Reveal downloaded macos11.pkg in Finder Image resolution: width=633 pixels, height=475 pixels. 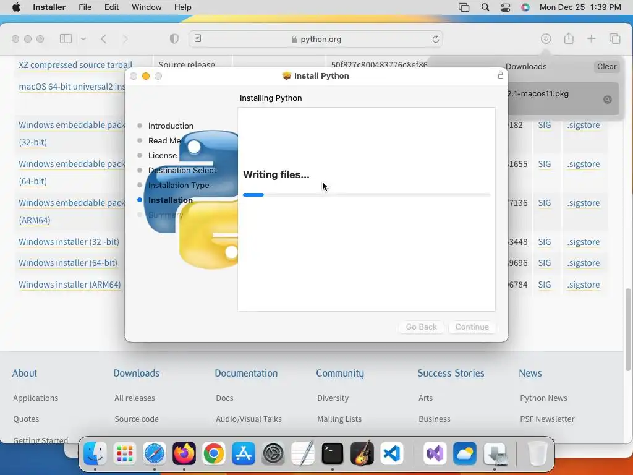pyautogui.click(x=607, y=100)
